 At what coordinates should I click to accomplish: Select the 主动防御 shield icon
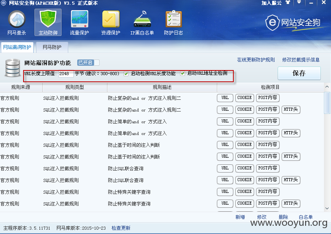tap(48, 22)
